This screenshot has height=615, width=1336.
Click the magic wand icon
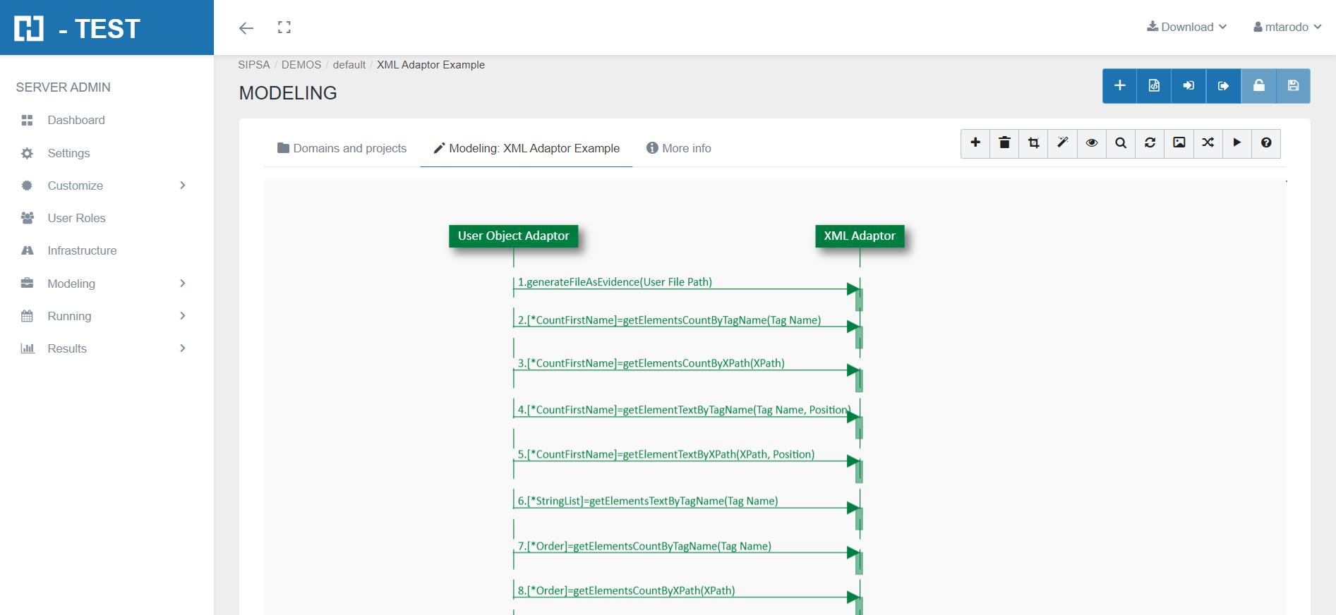[x=1062, y=143]
